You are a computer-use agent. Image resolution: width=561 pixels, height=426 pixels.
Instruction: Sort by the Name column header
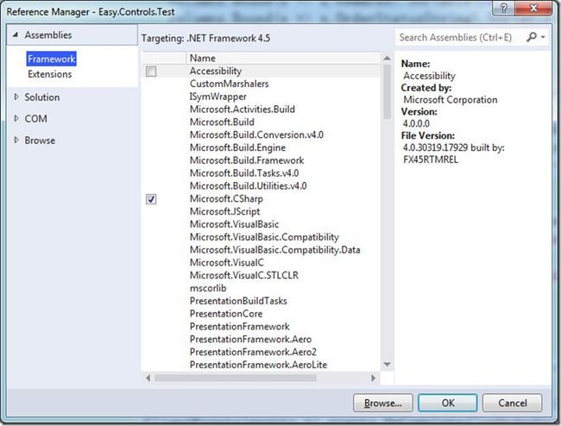pyautogui.click(x=282, y=58)
